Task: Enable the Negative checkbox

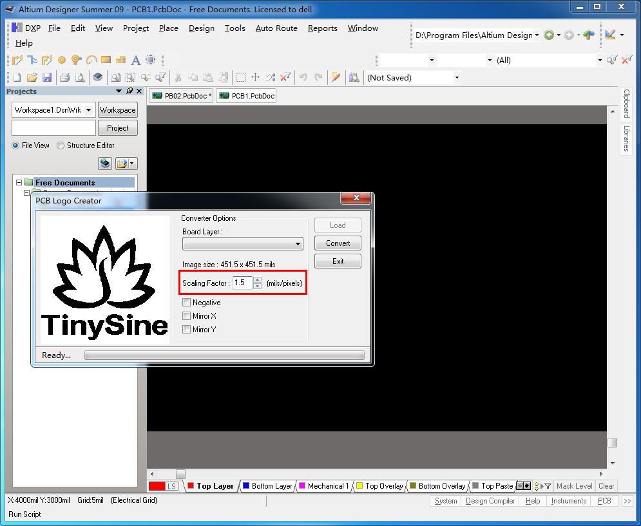Action: [x=187, y=303]
